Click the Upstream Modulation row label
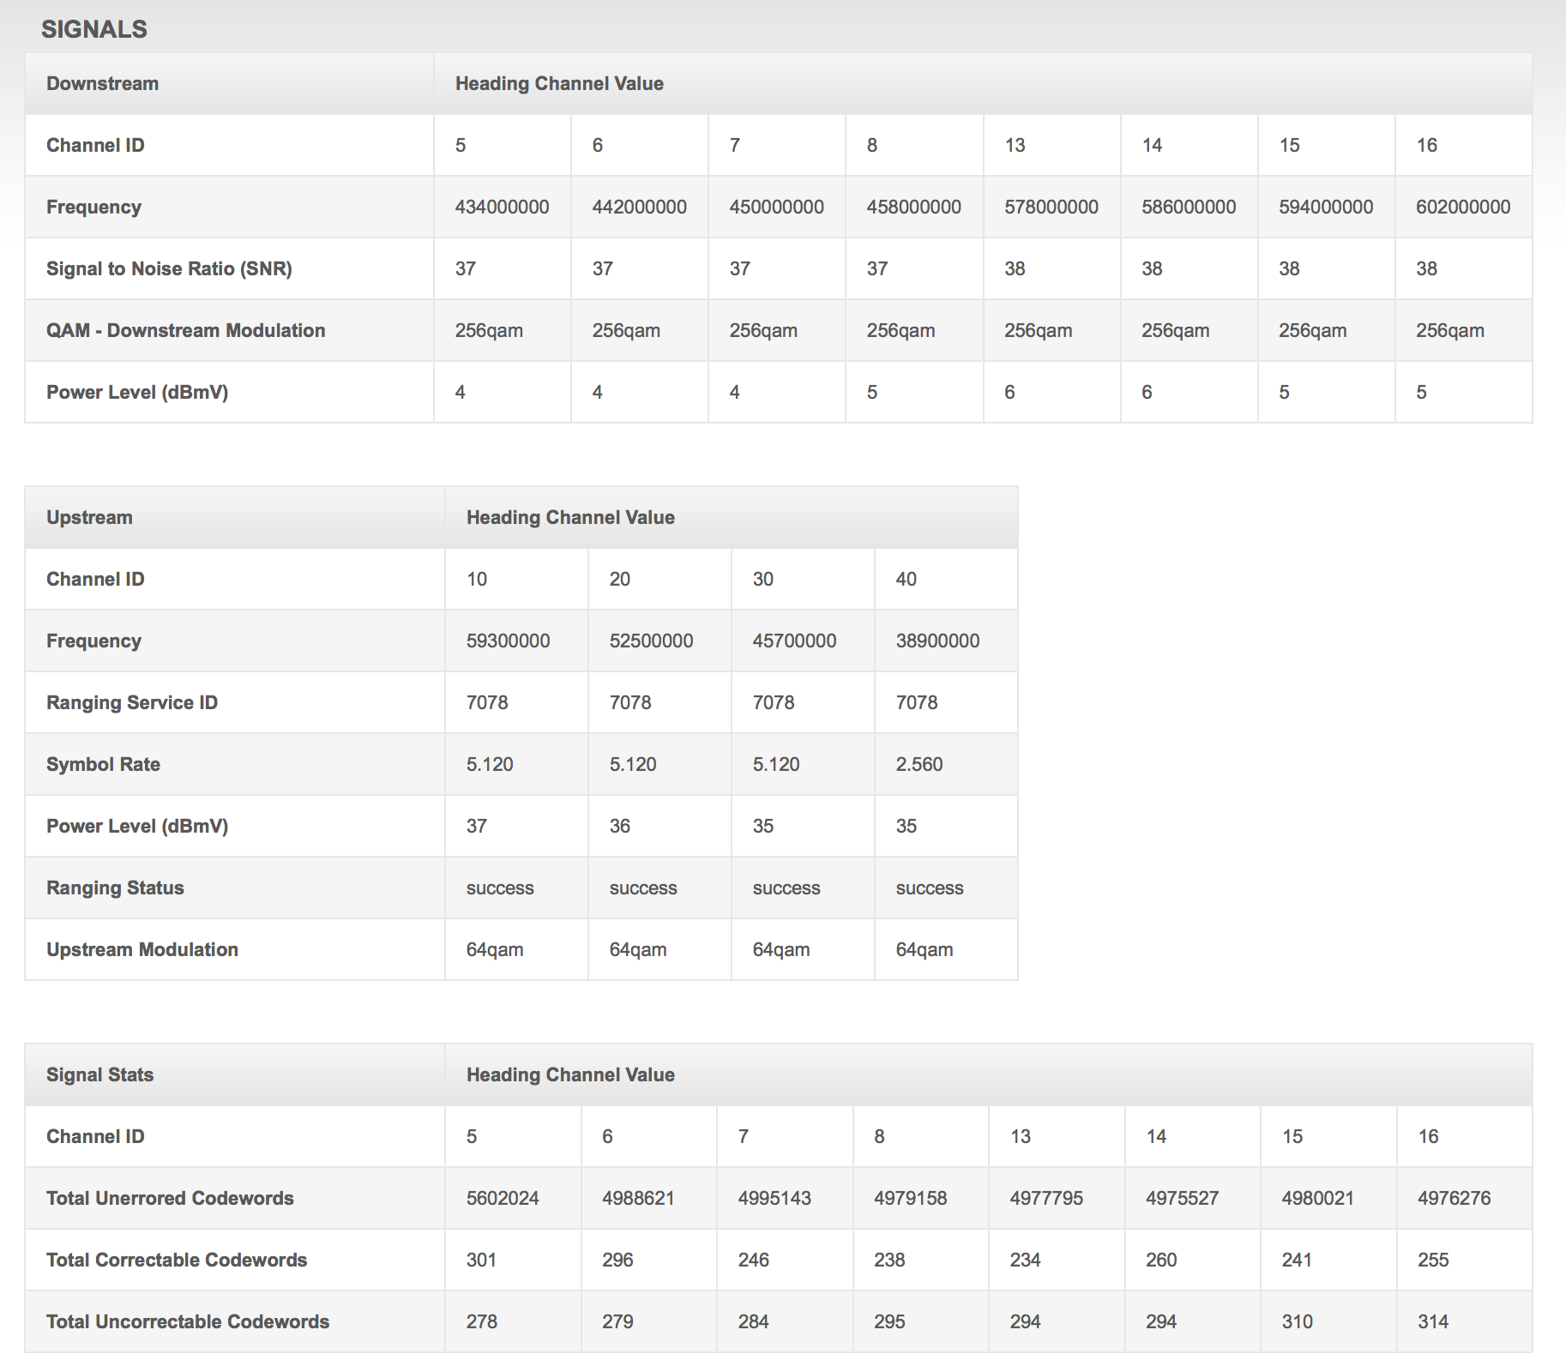Image resolution: width=1566 pixels, height=1360 pixels. tap(142, 950)
